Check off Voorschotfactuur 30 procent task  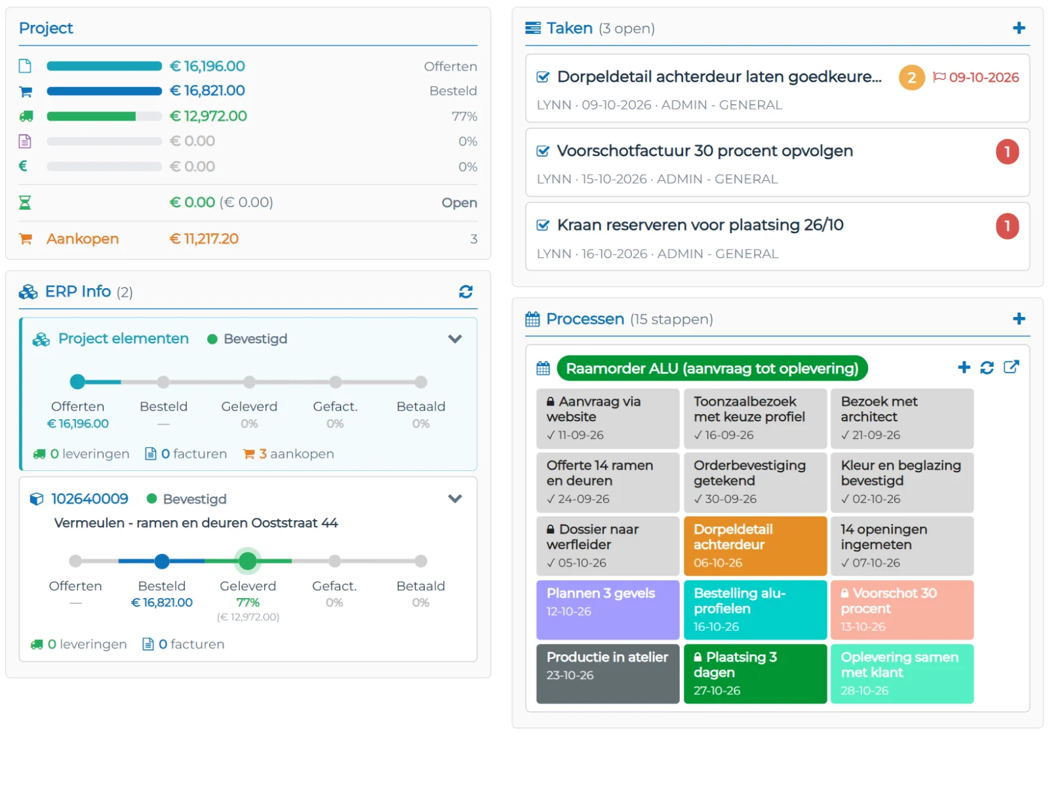[543, 151]
